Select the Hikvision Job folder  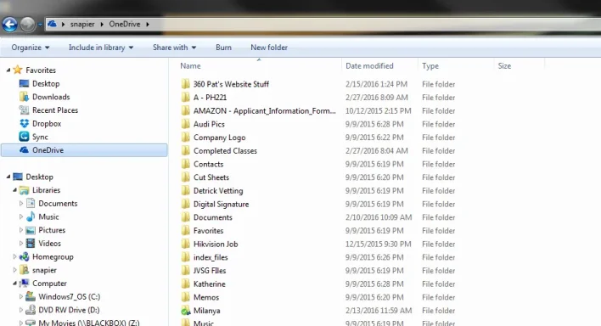tap(216, 244)
